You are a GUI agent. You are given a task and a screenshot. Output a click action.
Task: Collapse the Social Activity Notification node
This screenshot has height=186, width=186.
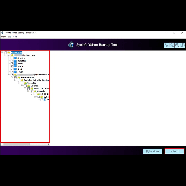click(15, 80)
